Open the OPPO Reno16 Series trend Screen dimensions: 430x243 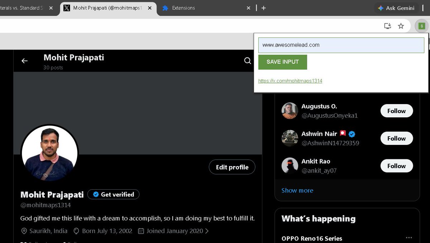click(x=312, y=238)
